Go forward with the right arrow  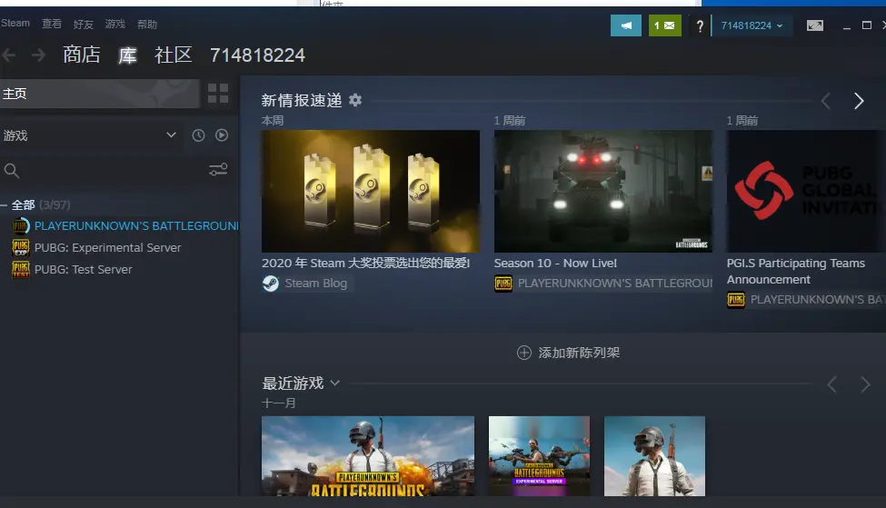click(38, 55)
